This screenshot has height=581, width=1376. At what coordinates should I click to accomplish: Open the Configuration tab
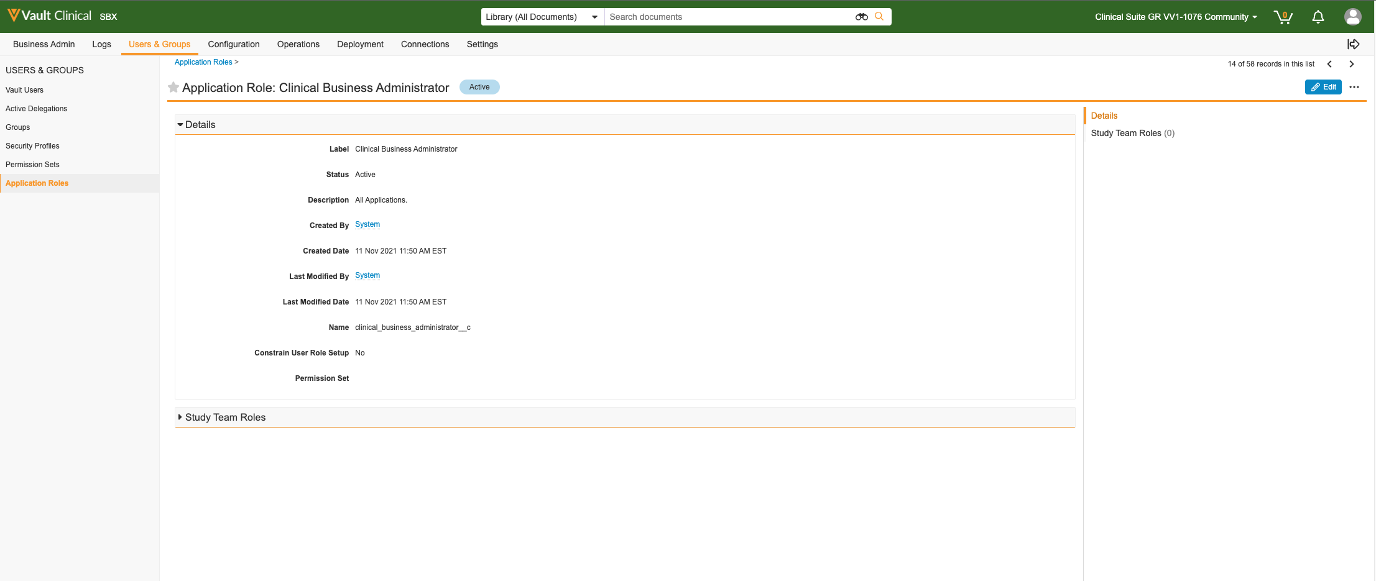tap(234, 44)
